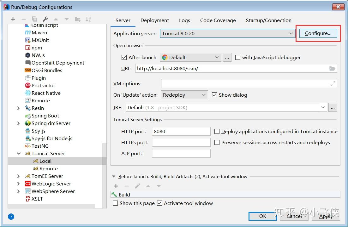Switch to the Logs tab

click(x=184, y=20)
